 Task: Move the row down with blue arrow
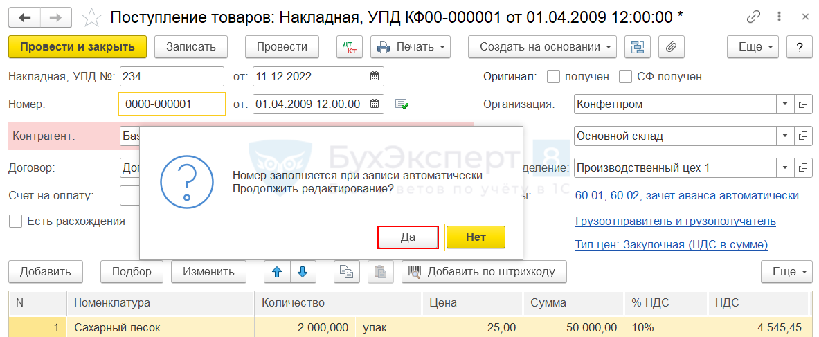tap(303, 272)
